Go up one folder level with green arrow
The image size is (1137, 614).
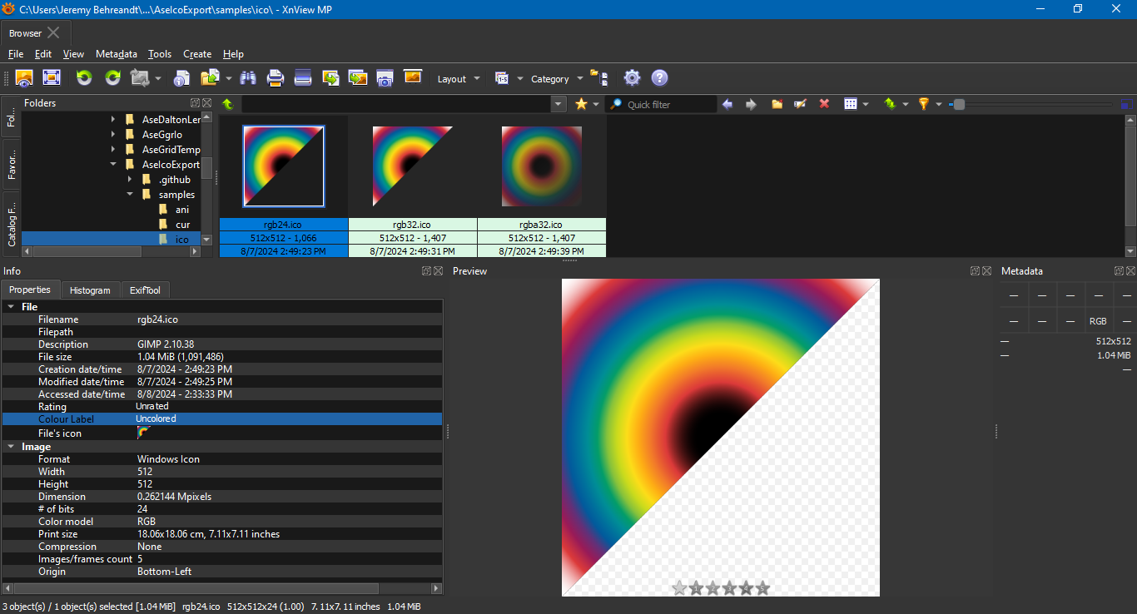coord(228,104)
